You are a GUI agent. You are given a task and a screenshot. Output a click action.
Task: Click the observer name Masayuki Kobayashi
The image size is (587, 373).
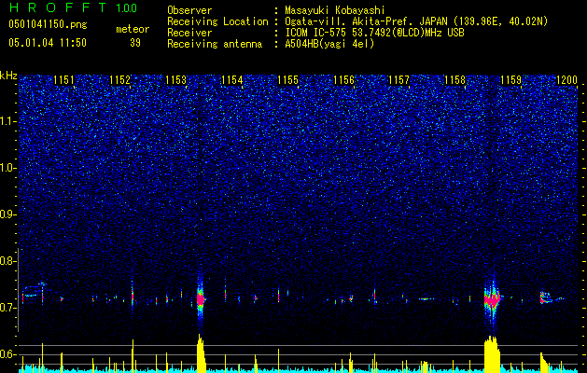coord(335,10)
